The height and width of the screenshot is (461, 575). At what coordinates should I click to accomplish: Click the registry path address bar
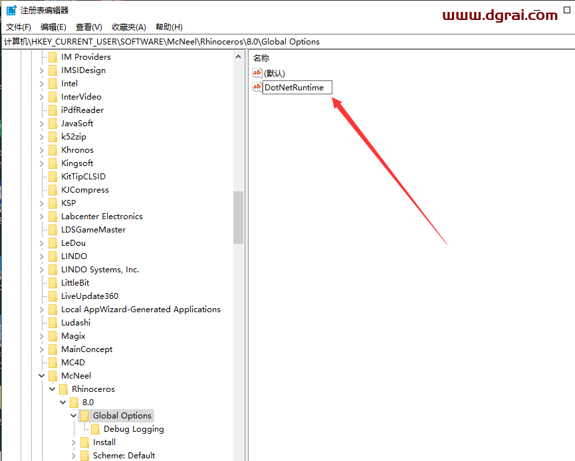click(287, 42)
